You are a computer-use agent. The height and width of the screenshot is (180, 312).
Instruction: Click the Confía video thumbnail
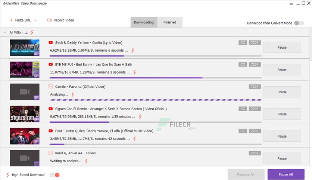pos(25,48)
